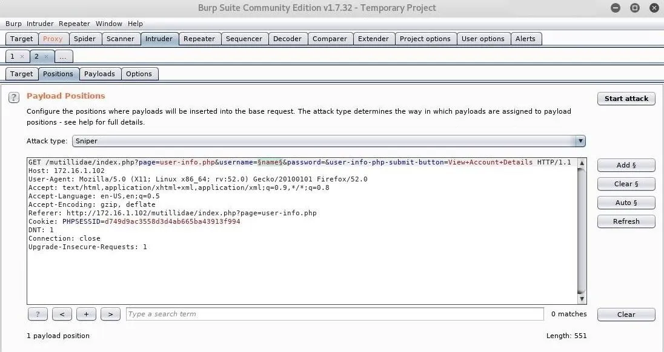Click Clear § to remove markers
This screenshot has height=352, width=664.
(626, 184)
